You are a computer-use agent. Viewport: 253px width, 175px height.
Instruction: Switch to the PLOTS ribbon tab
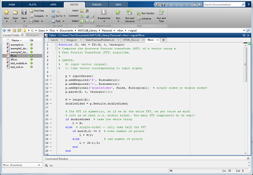[32, 5]
